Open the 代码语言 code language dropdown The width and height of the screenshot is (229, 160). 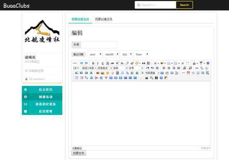click(152, 73)
